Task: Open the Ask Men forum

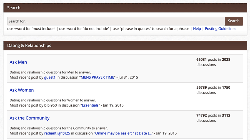Action: pyautogui.click(x=18, y=62)
